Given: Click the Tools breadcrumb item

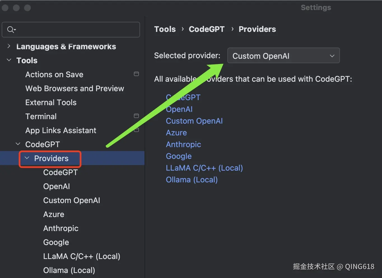Looking at the screenshot, I should pyautogui.click(x=165, y=29).
